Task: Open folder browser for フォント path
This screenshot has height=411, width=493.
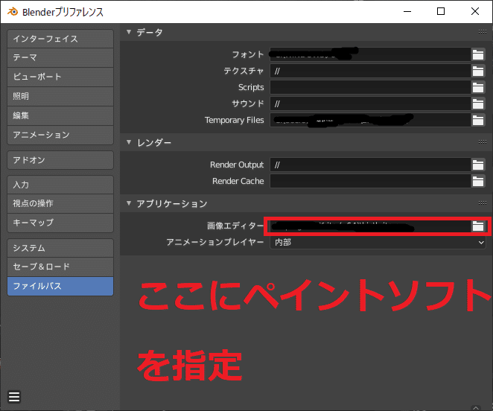Action: (478, 54)
